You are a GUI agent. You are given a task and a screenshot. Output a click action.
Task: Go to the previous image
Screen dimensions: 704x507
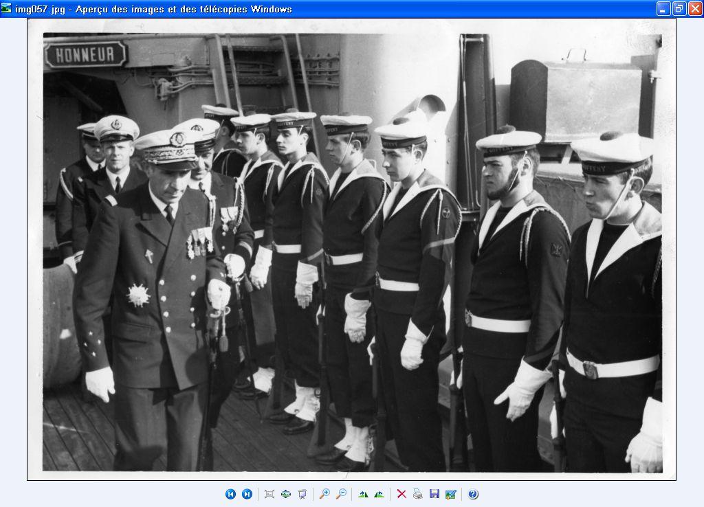[230, 494]
